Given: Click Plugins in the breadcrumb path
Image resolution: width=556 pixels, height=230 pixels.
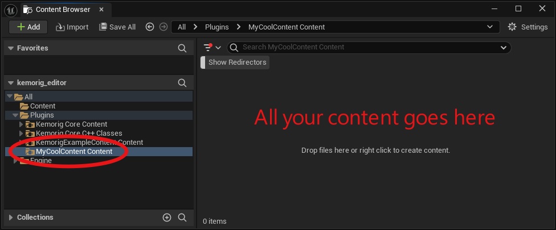Looking at the screenshot, I should (x=216, y=27).
